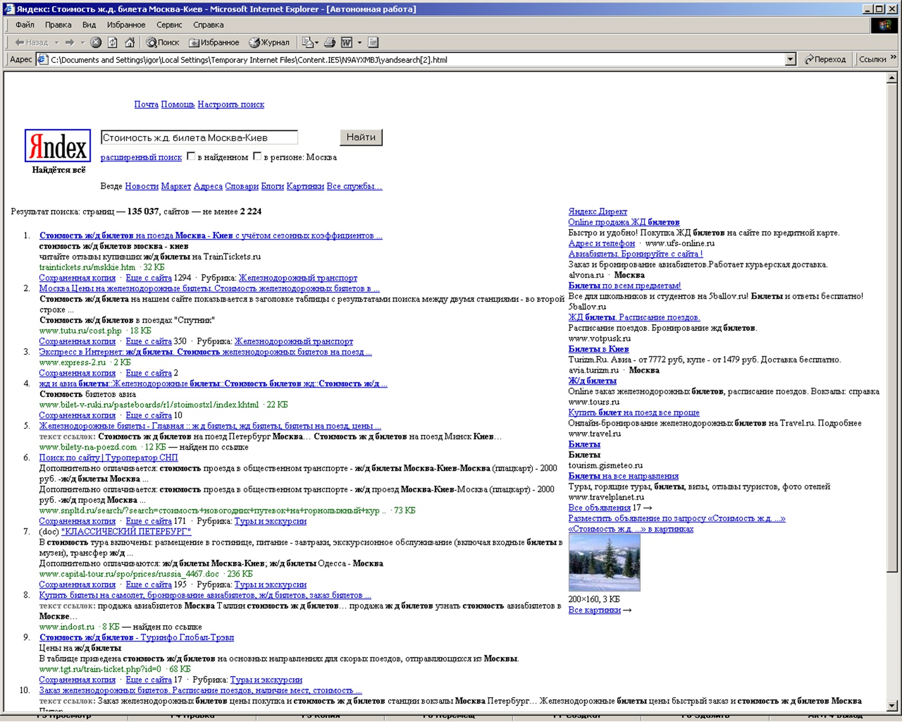The height and width of the screenshot is (722, 902).
Task: Open the 'Москва Цены на железнодорожные билеты' result
Action: tap(209, 289)
